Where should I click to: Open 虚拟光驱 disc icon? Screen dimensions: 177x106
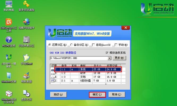27,95
